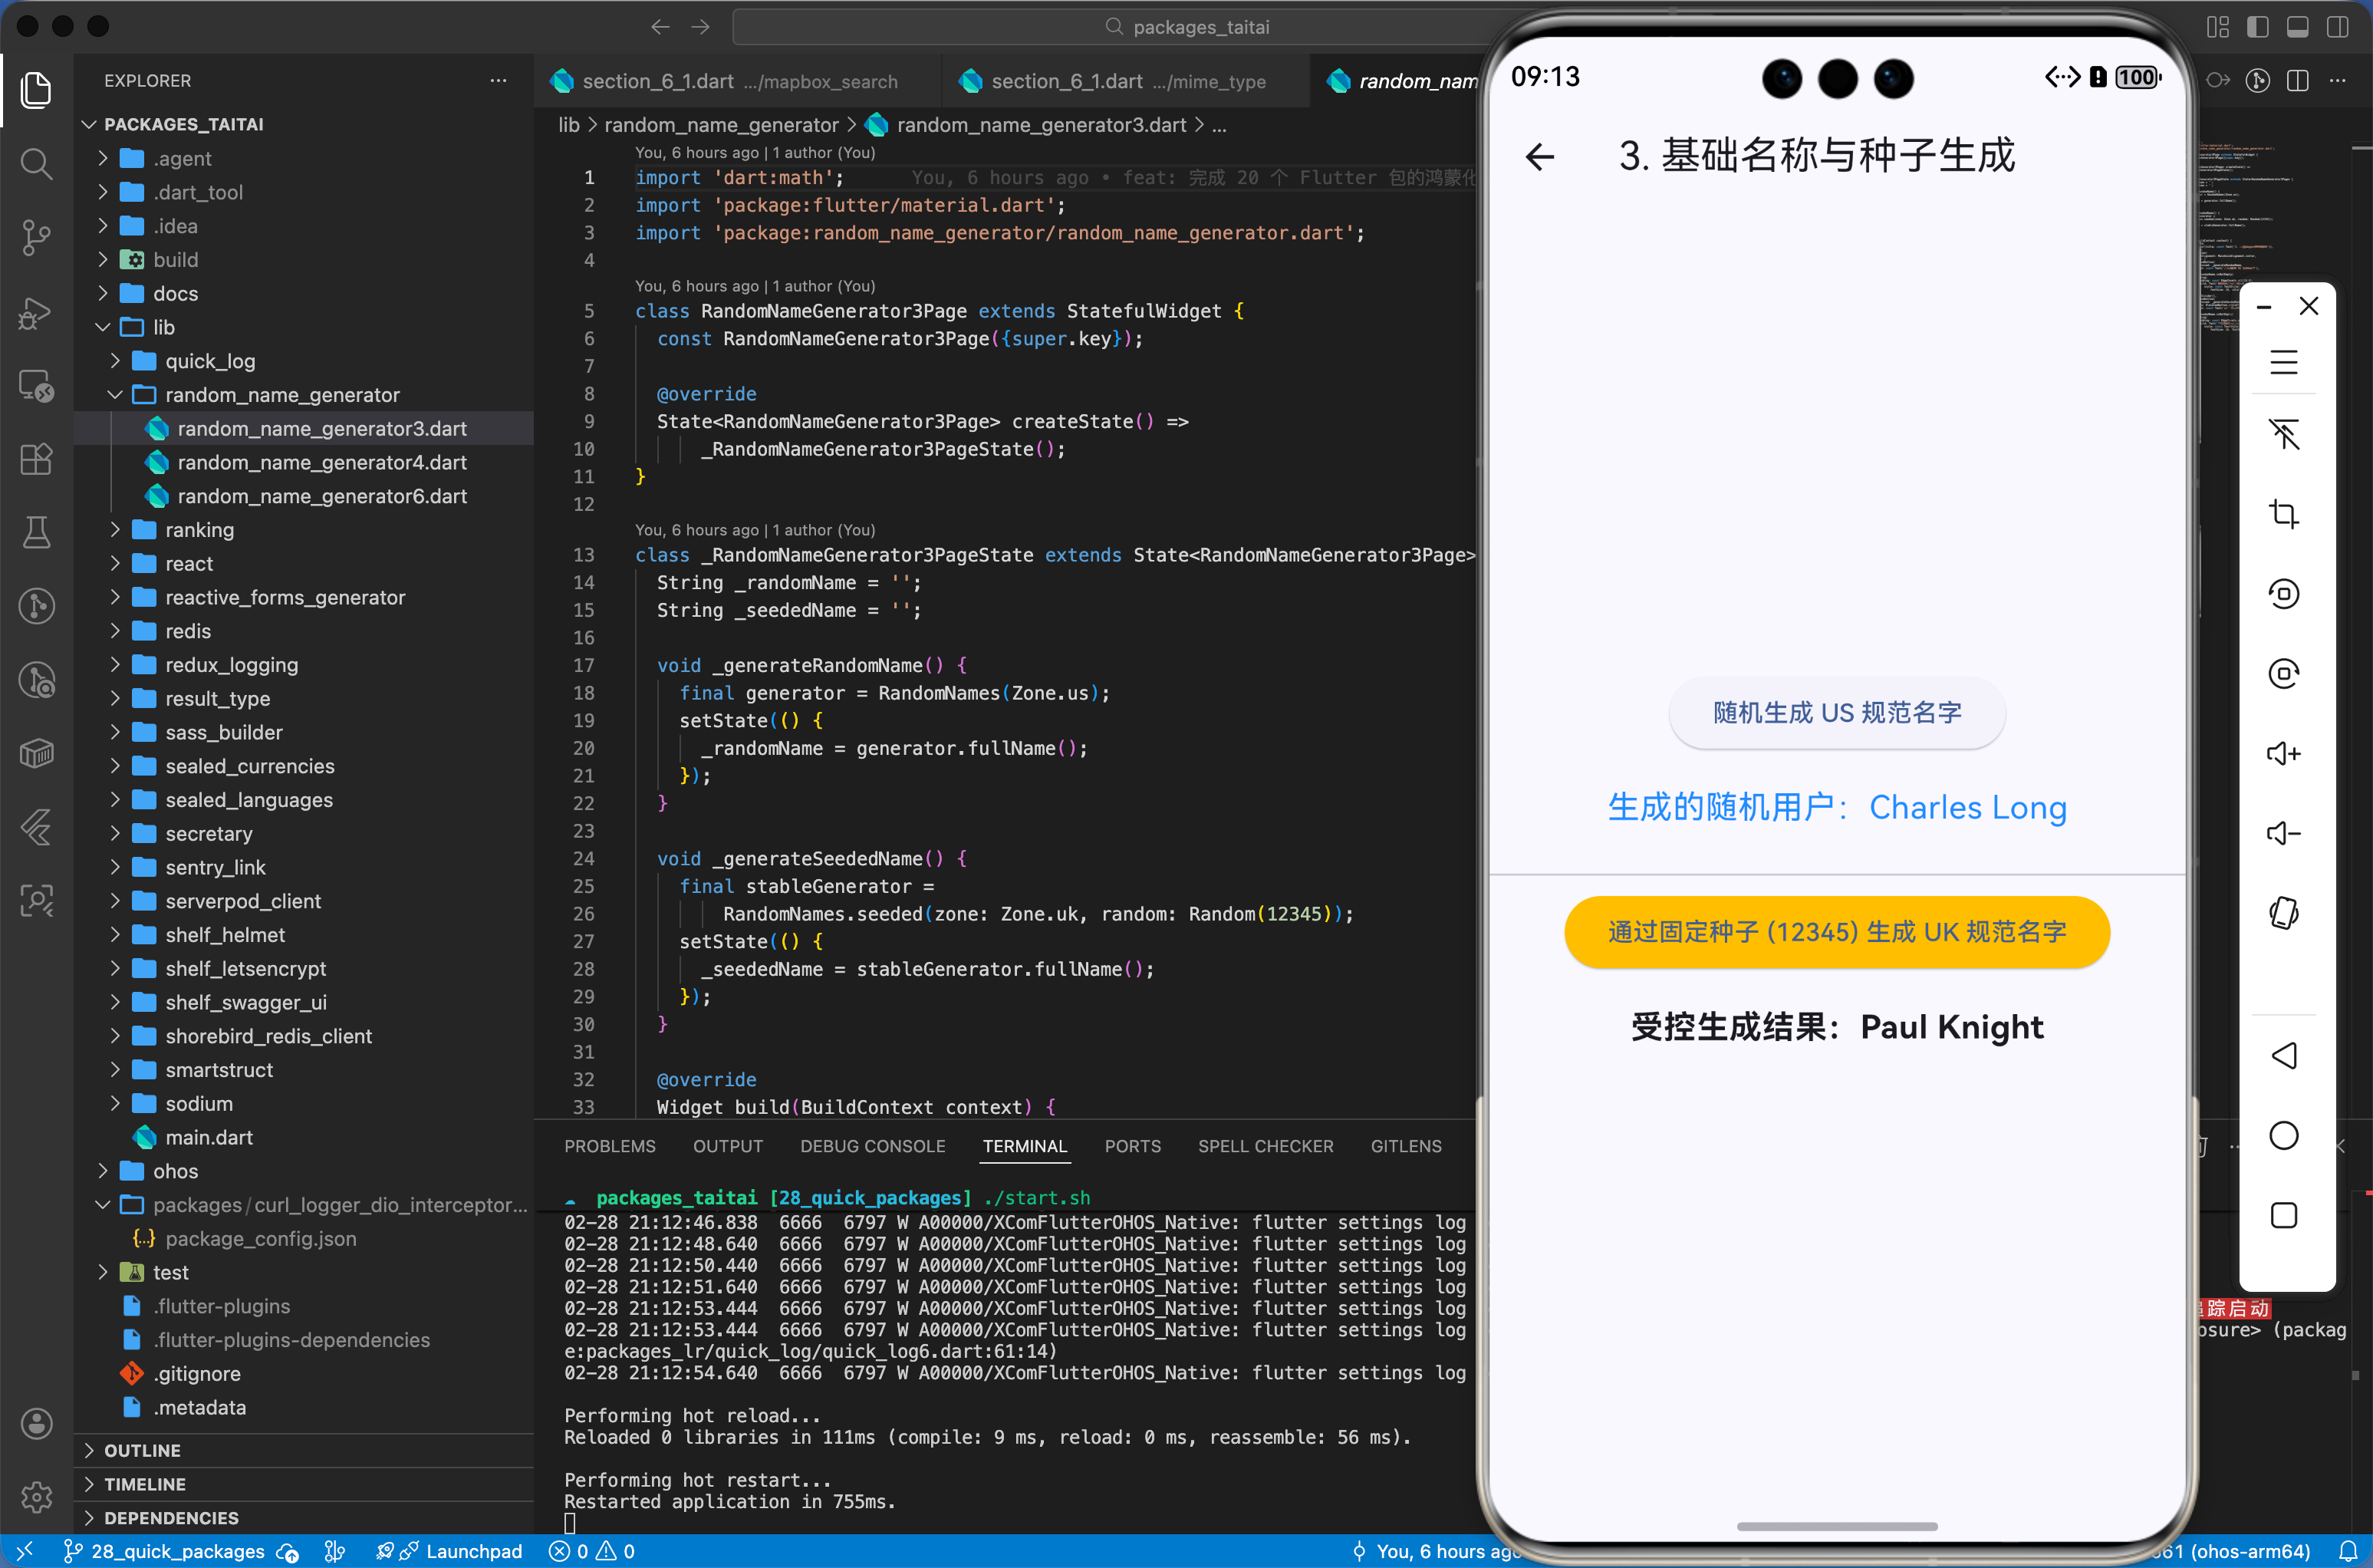Open the Search view in activity bar
The height and width of the screenshot is (1568, 2373).
point(36,163)
